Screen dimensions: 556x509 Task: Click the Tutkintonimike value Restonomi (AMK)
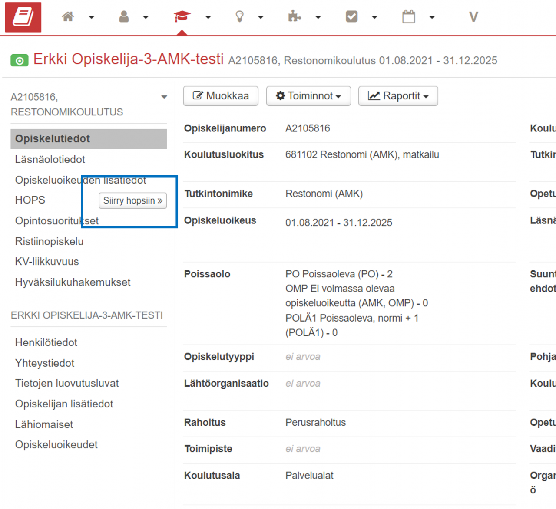(x=324, y=194)
